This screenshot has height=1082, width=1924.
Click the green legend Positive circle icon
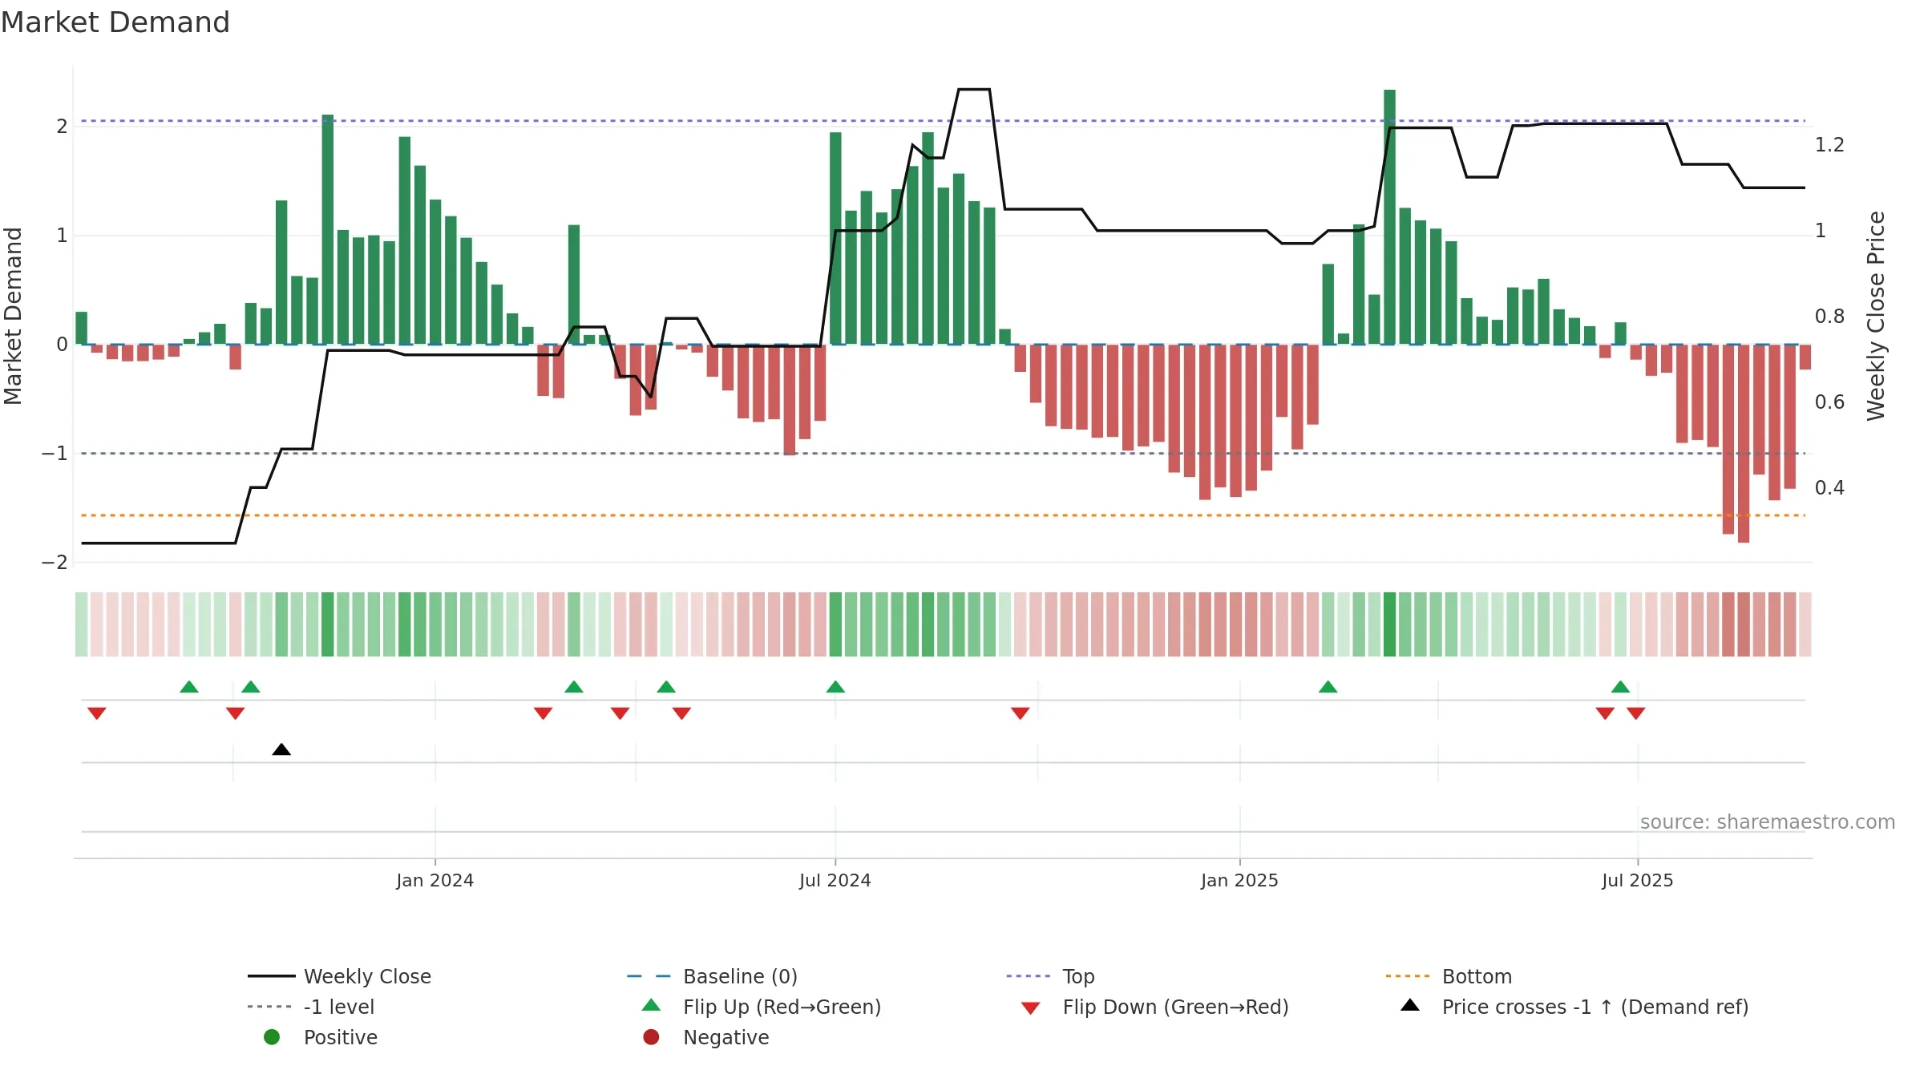tap(272, 1037)
